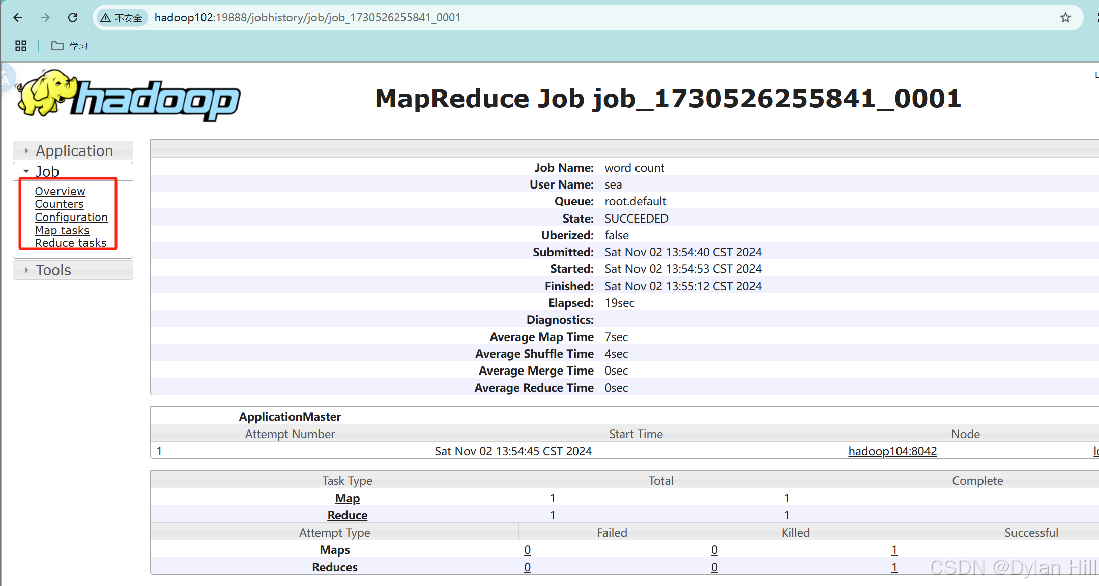Click the browser forward arrow icon
The image size is (1099, 586).
click(x=45, y=18)
